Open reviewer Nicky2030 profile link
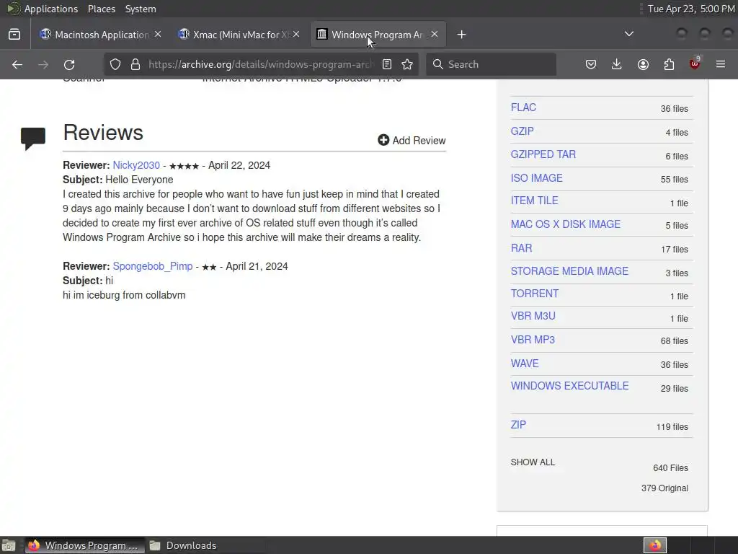 136,165
